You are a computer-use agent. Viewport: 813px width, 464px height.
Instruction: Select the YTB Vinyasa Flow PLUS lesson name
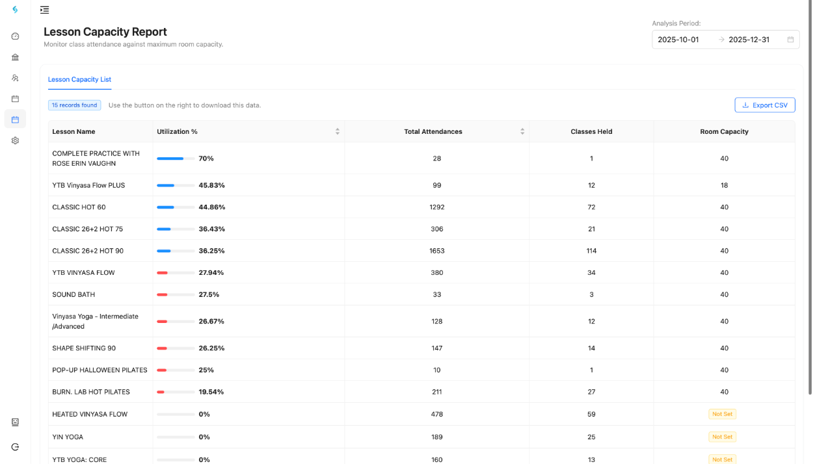click(88, 185)
